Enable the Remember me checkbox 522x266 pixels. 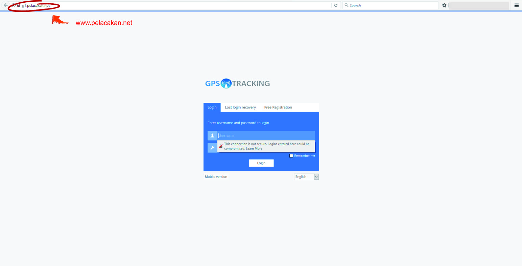click(291, 156)
